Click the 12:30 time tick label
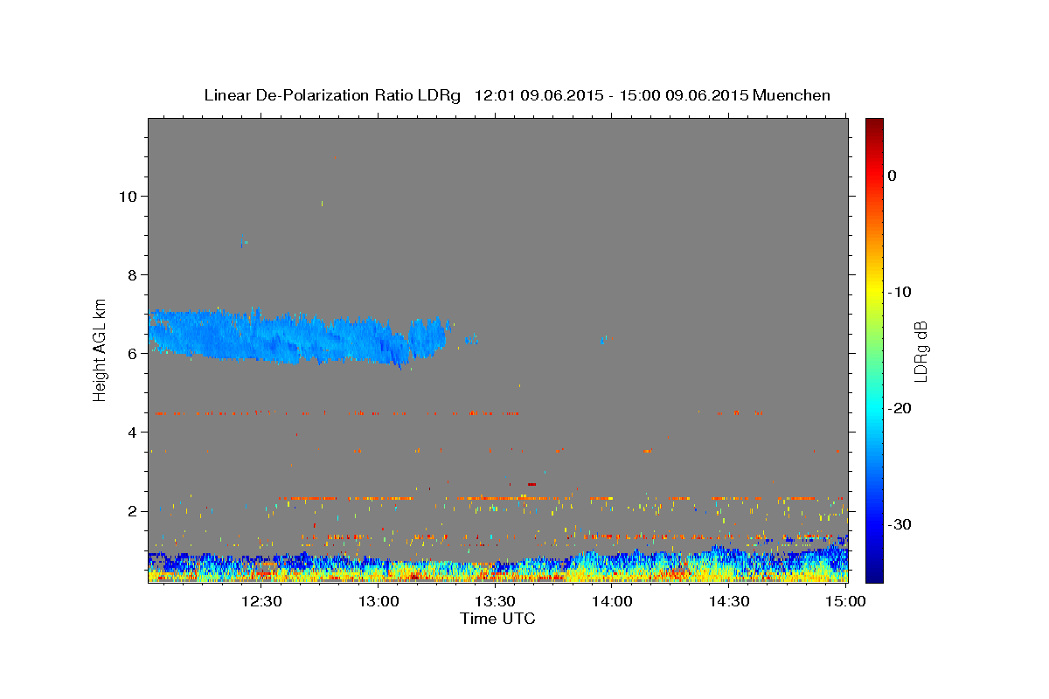This screenshot has height=699, width=1049. point(261,601)
